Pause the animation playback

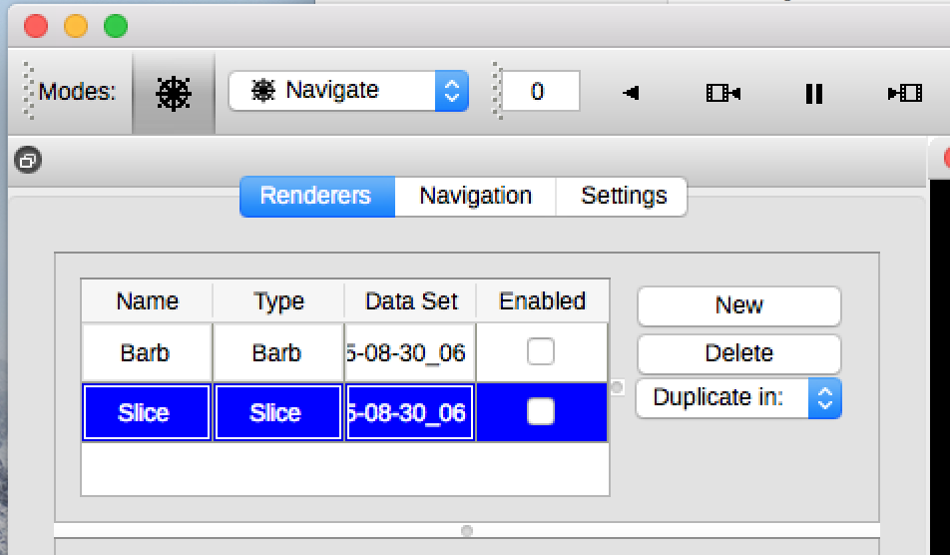click(813, 93)
